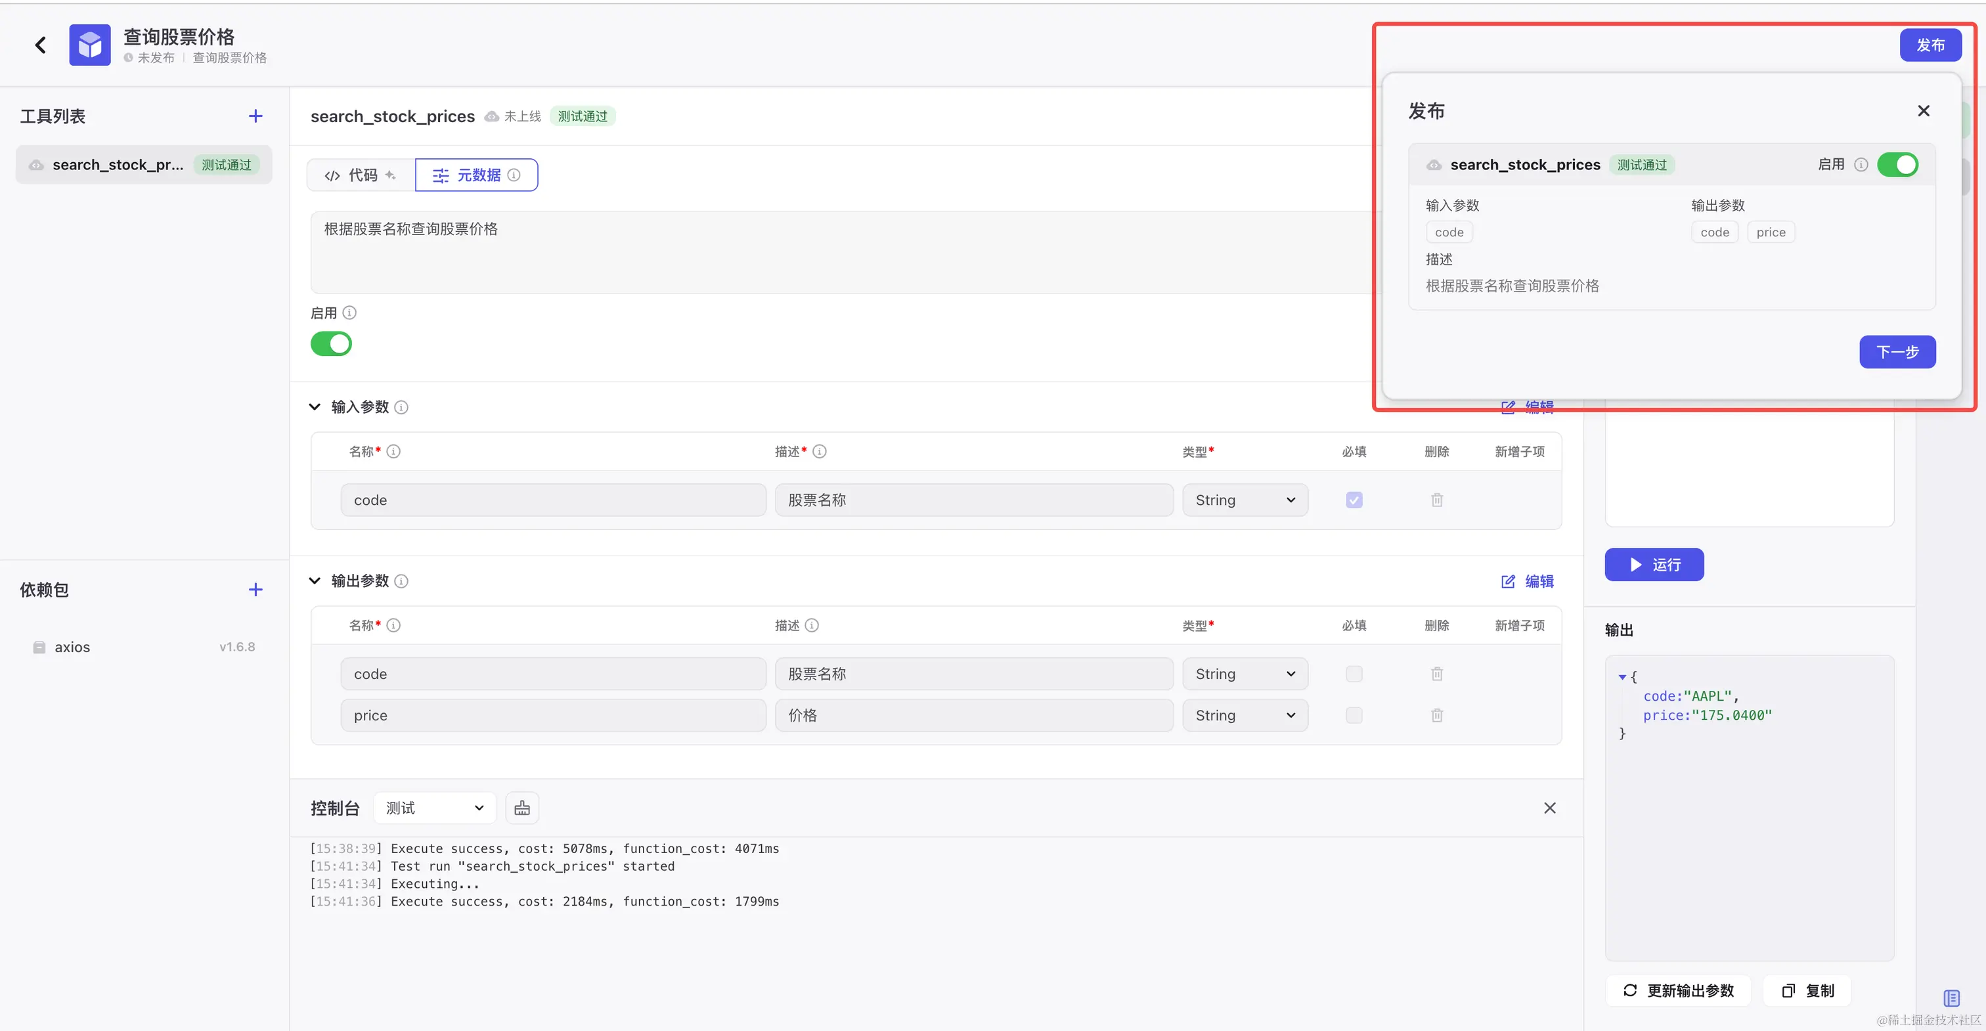Viewport: 1986px width, 1031px height.
Task: Click the 复制 button
Action: 1808,991
